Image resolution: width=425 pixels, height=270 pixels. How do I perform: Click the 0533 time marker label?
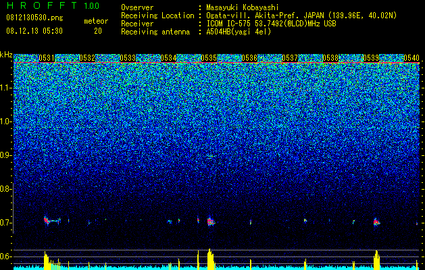[128, 58]
